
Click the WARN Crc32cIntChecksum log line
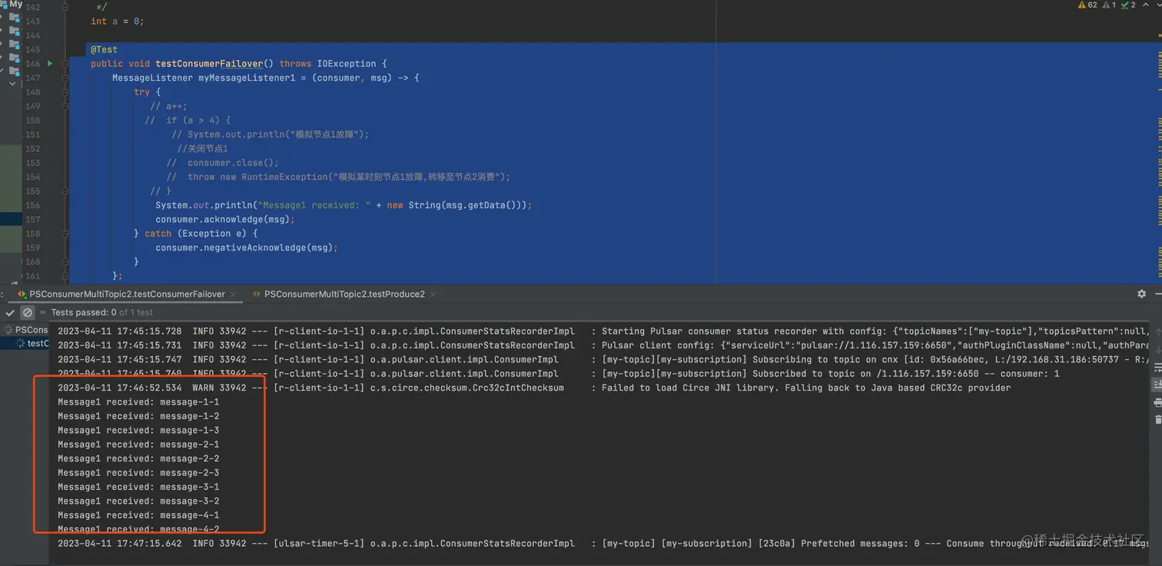(534, 388)
